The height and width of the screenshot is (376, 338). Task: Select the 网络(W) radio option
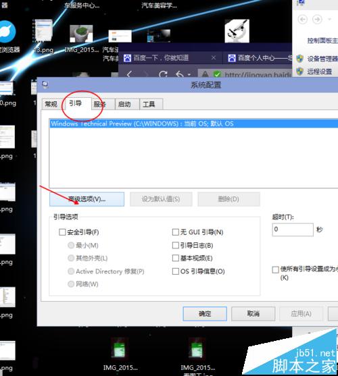pos(71,284)
